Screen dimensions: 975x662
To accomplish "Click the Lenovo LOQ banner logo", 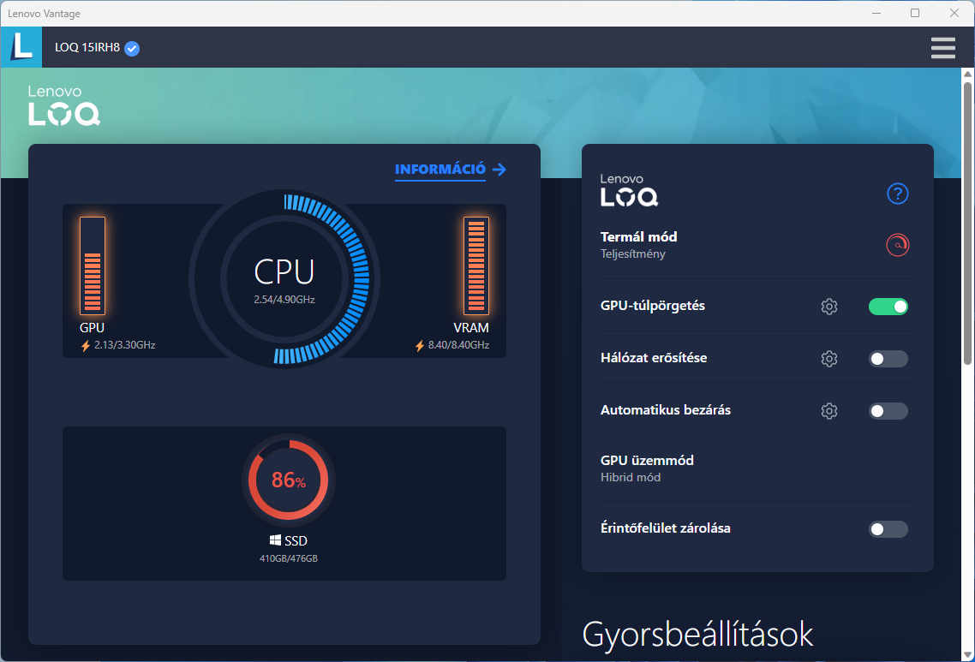I will tap(64, 105).
